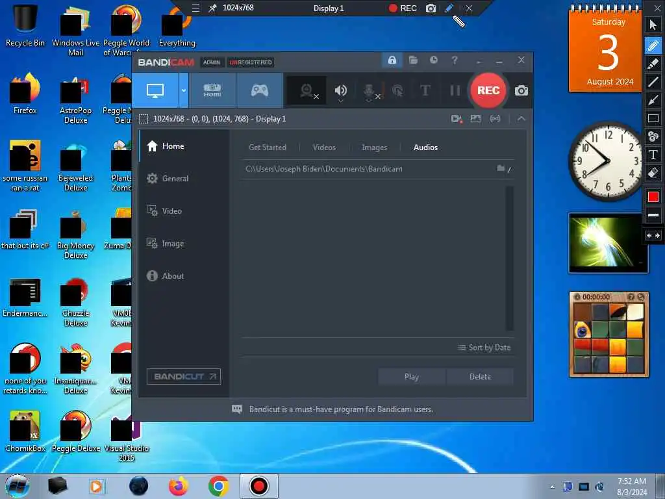Open the output folder icon in title bar
The width and height of the screenshot is (665, 499).
click(x=413, y=60)
